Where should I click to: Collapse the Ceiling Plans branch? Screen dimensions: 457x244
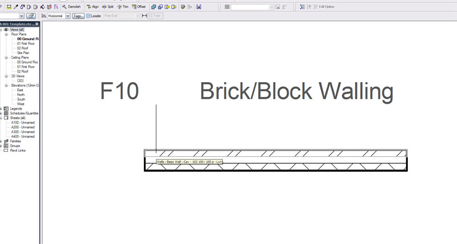click(x=6, y=58)
